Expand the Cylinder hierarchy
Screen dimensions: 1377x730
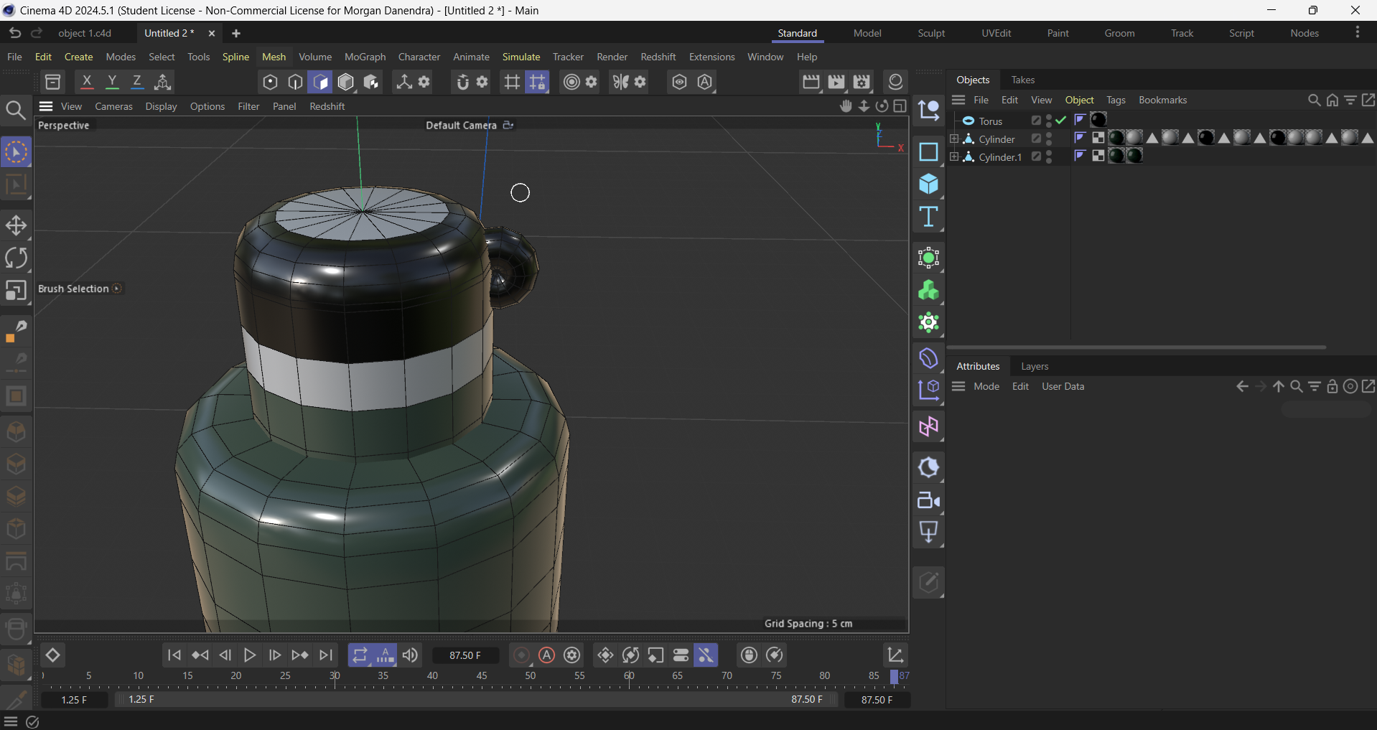[x=953, y=139]
